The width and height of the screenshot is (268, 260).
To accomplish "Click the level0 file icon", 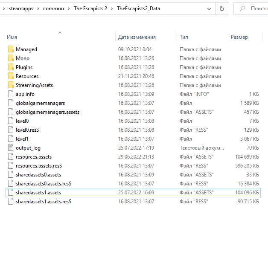I will tap(11, 121).
